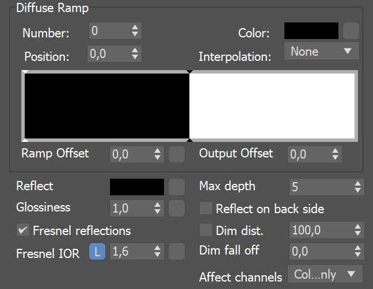The height and width of the screenshot is (289, 373).
Task: Decrease Output Offset with the down arrow
Action: [335, 157]
